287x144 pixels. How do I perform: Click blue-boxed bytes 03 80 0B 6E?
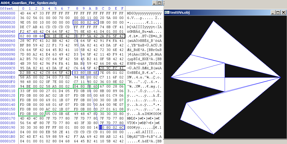coord(86,73)
